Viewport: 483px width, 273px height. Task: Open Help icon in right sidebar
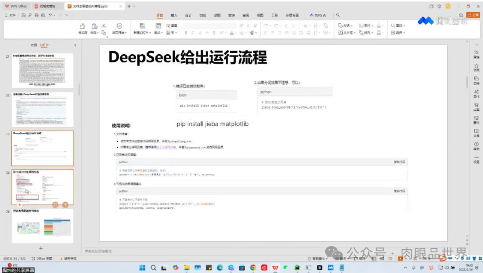476,146
